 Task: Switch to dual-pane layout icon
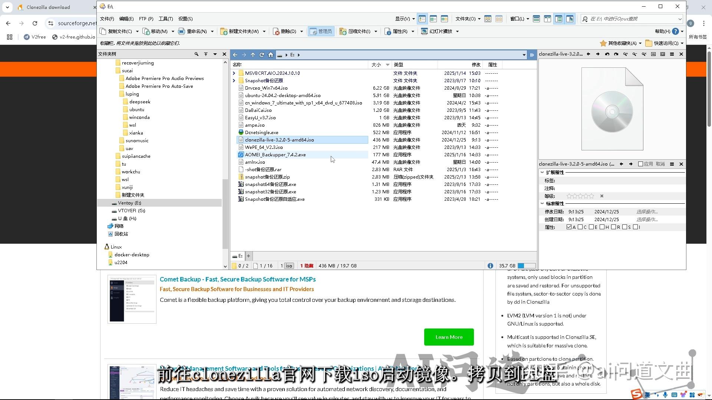[x=548, y=19]
